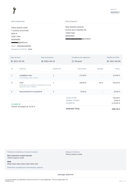Select the Installation évier article row

65,76
